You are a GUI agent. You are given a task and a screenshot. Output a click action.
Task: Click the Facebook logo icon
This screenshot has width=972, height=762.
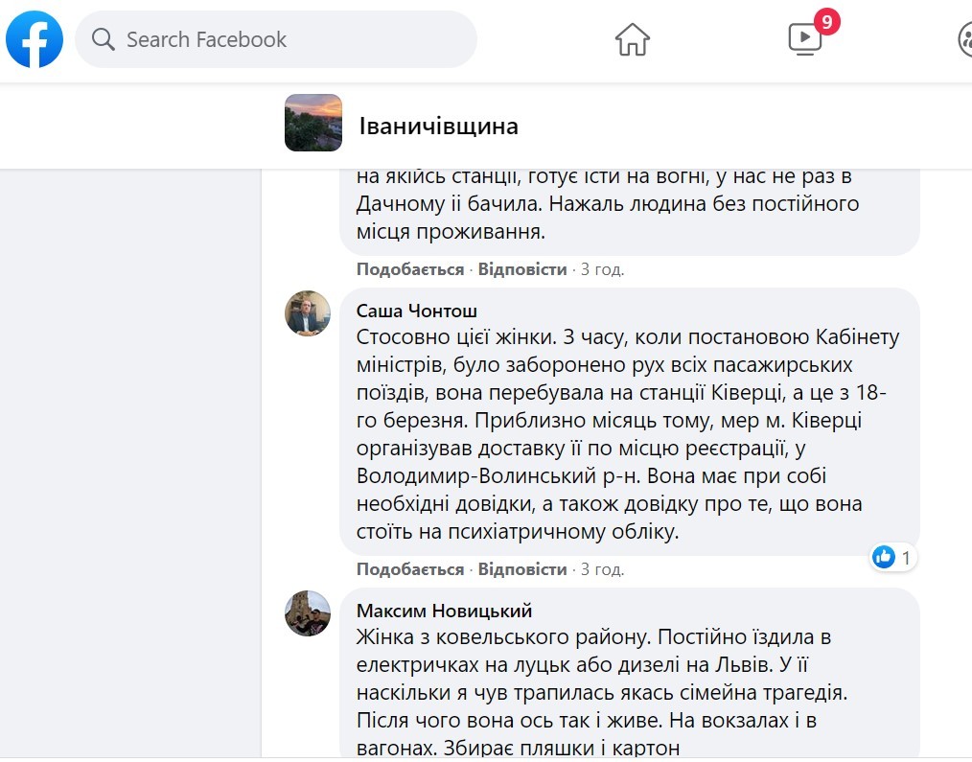[35, 39]
